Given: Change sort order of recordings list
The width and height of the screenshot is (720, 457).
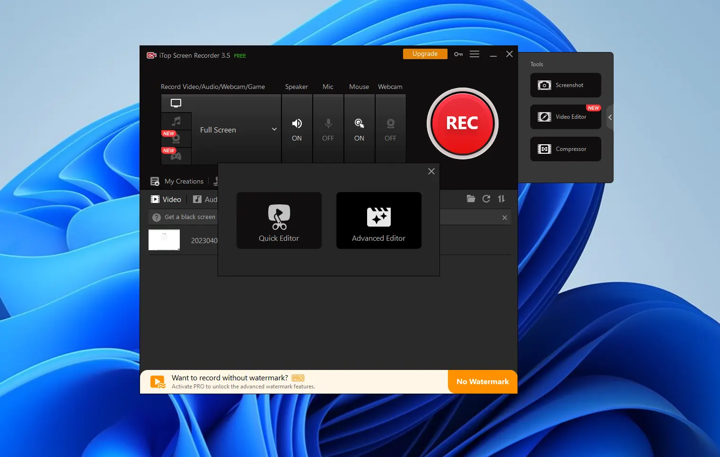Looking at the screenshot, I should click(x=501, y=199).
